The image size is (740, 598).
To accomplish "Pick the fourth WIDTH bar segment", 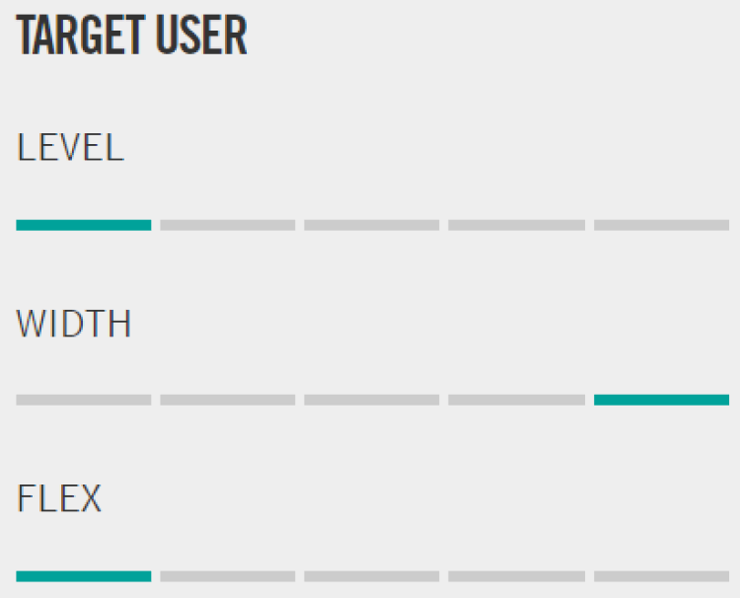I will point(516,400).
